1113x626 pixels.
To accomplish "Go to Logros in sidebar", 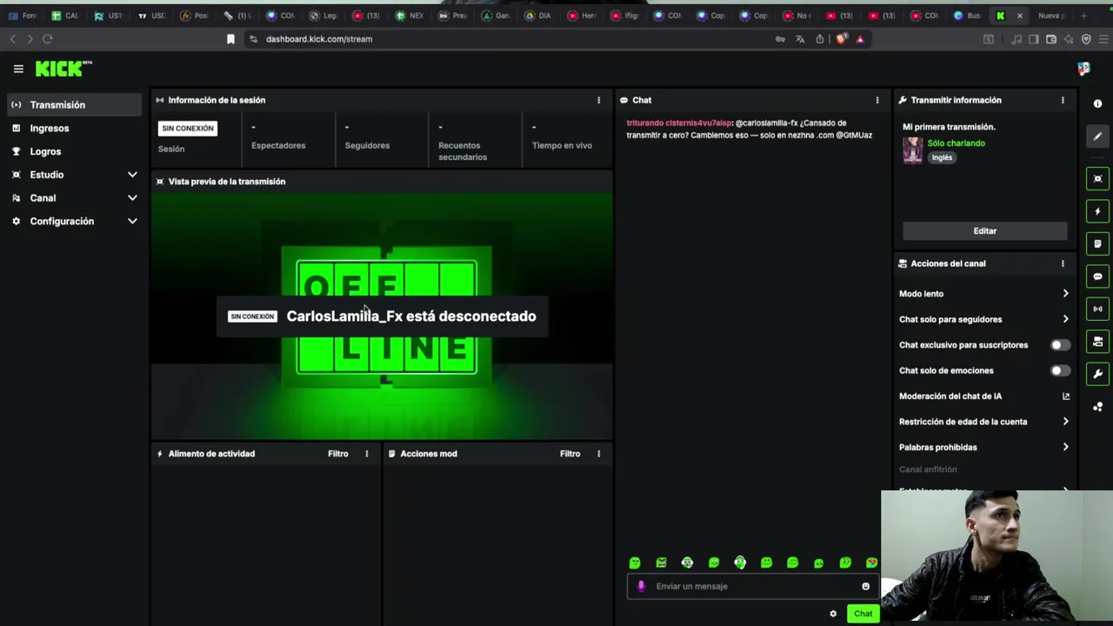I will coord(74,151).
